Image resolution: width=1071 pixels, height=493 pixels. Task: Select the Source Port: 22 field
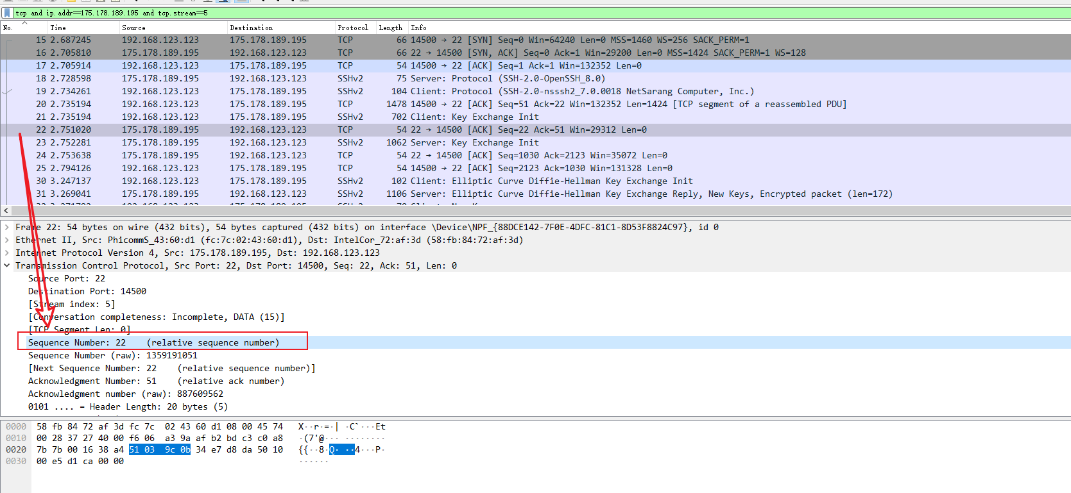[67, 278]
